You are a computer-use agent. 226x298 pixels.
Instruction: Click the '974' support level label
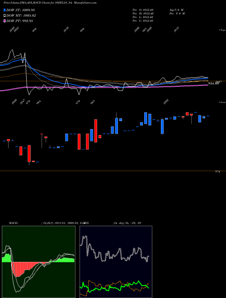(x=217, y=172)
